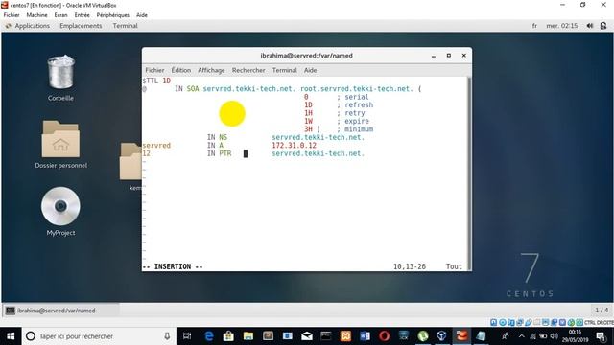Open VirtualBox Entrée menu
The height and width of the screenshot is (345, 614).
83,15
